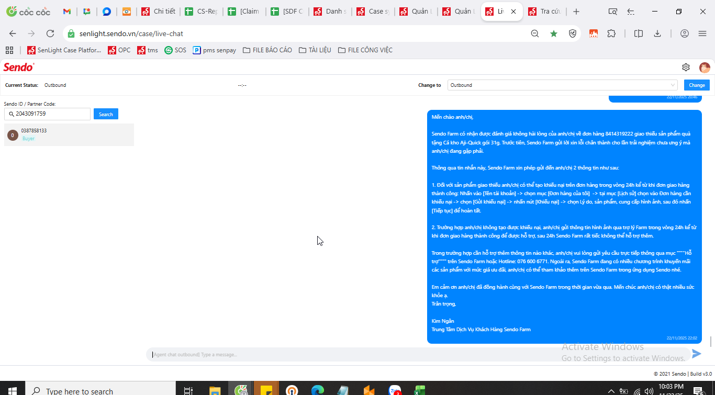Open SenLight Case Platform bookmark
Screen dimensions: 715x395
(64, 50)
